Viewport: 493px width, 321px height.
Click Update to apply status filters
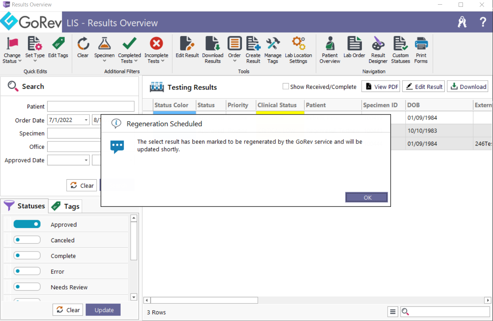click(x=103, y=310)
